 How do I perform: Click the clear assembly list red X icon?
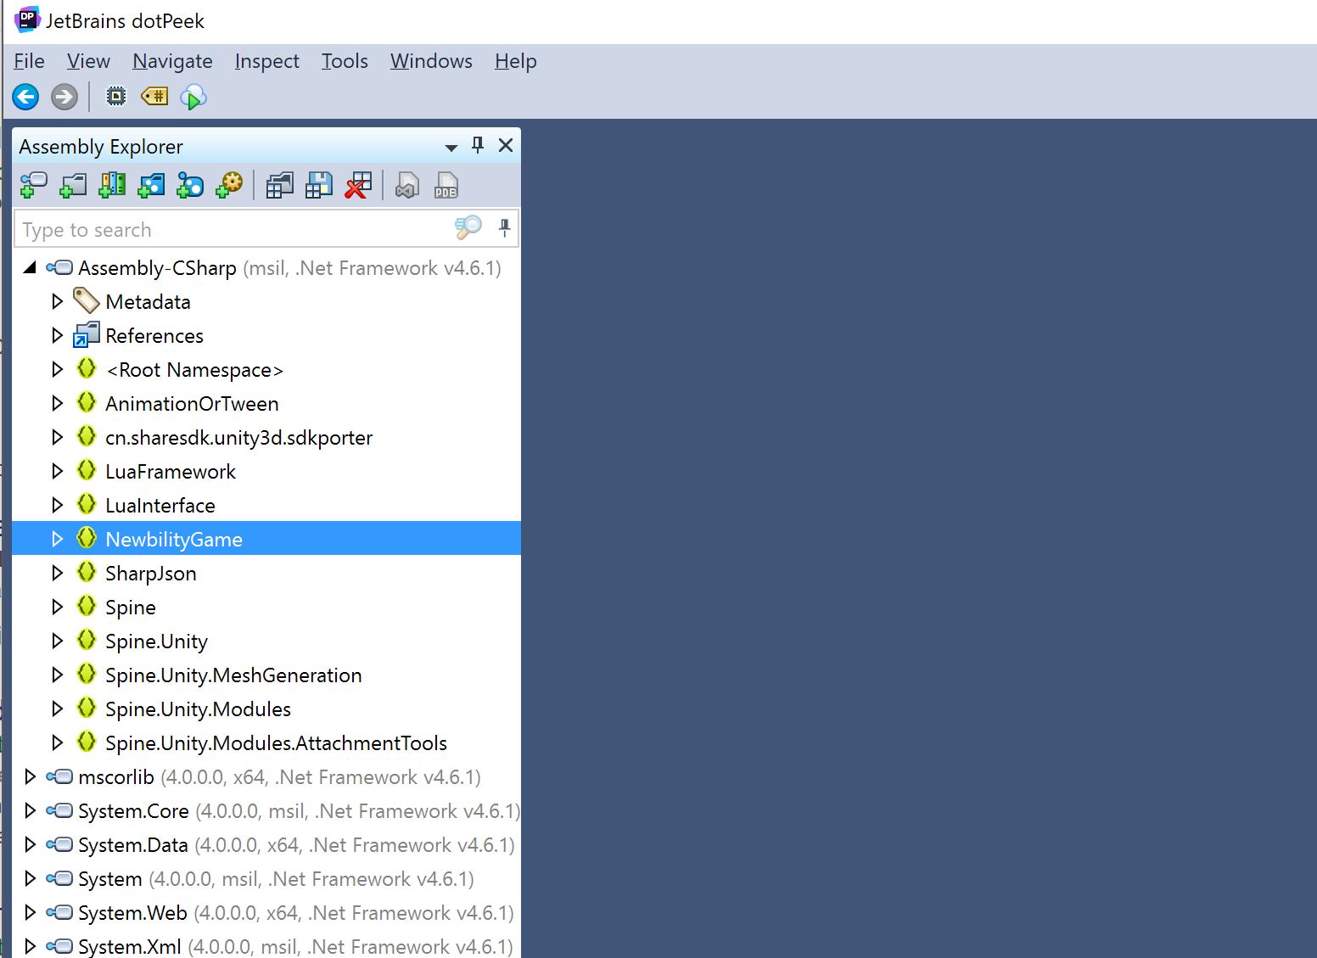coord(358,185)
